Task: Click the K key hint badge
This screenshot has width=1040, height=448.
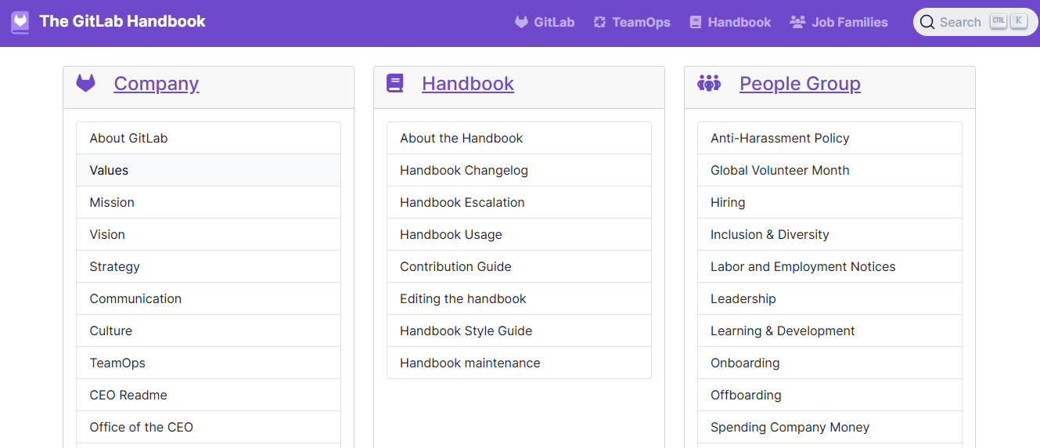Action: pyautogui.click(x=1018, y=21)
